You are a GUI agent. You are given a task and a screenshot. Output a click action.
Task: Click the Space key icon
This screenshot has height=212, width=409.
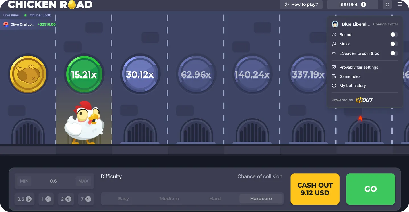[334, 53]
